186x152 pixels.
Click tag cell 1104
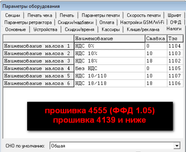[175, 46]
